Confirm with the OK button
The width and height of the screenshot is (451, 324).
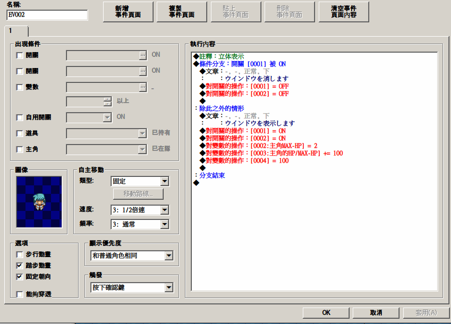[x=326, y=313]
